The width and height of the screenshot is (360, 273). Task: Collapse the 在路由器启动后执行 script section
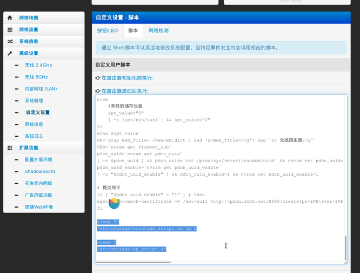click(124, 91)
